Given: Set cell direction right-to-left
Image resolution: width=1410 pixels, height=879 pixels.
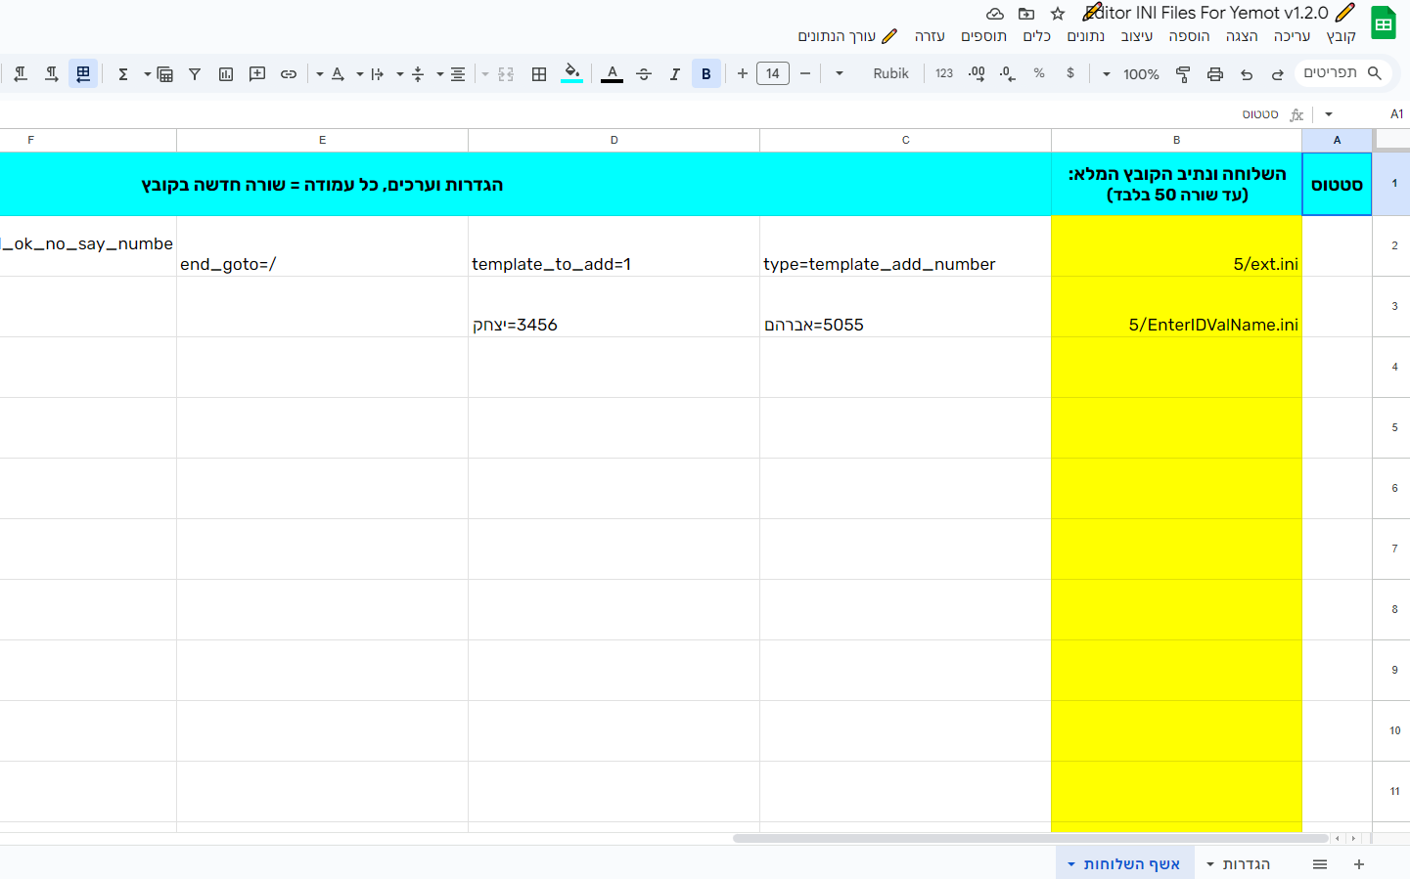Looking at the screenshot, I should [x=21, y=73].
